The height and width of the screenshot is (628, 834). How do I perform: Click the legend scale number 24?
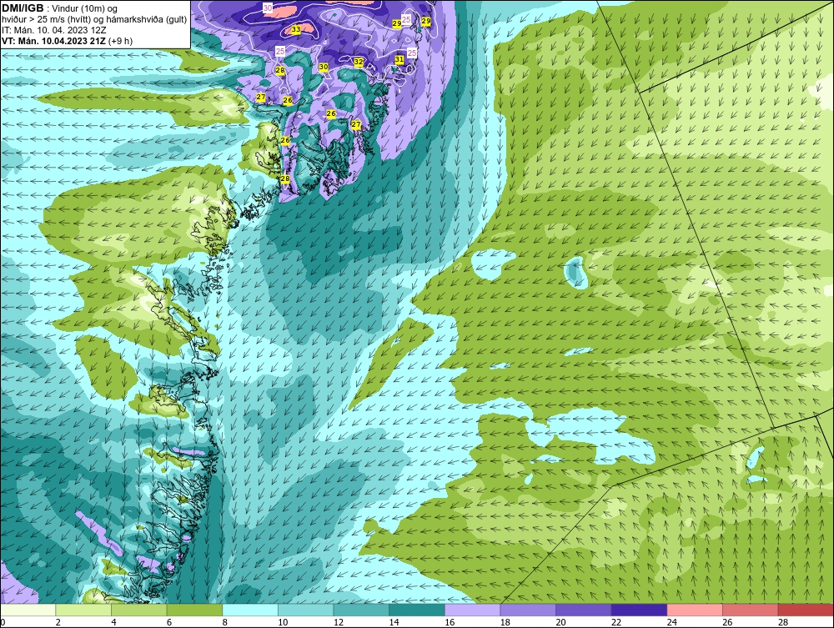pos(671,622)
